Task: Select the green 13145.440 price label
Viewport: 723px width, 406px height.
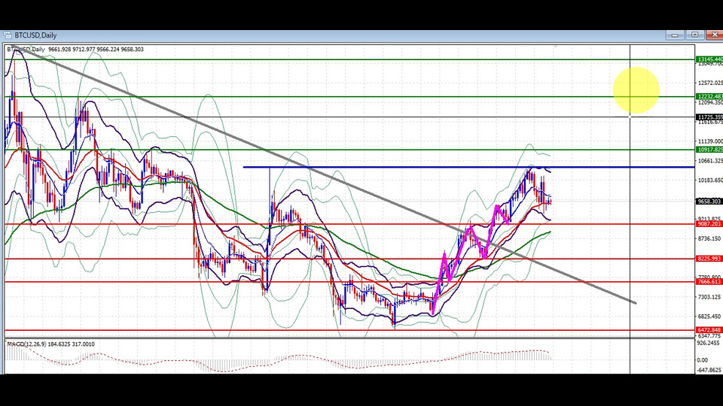Action: (x=709, y=59)
